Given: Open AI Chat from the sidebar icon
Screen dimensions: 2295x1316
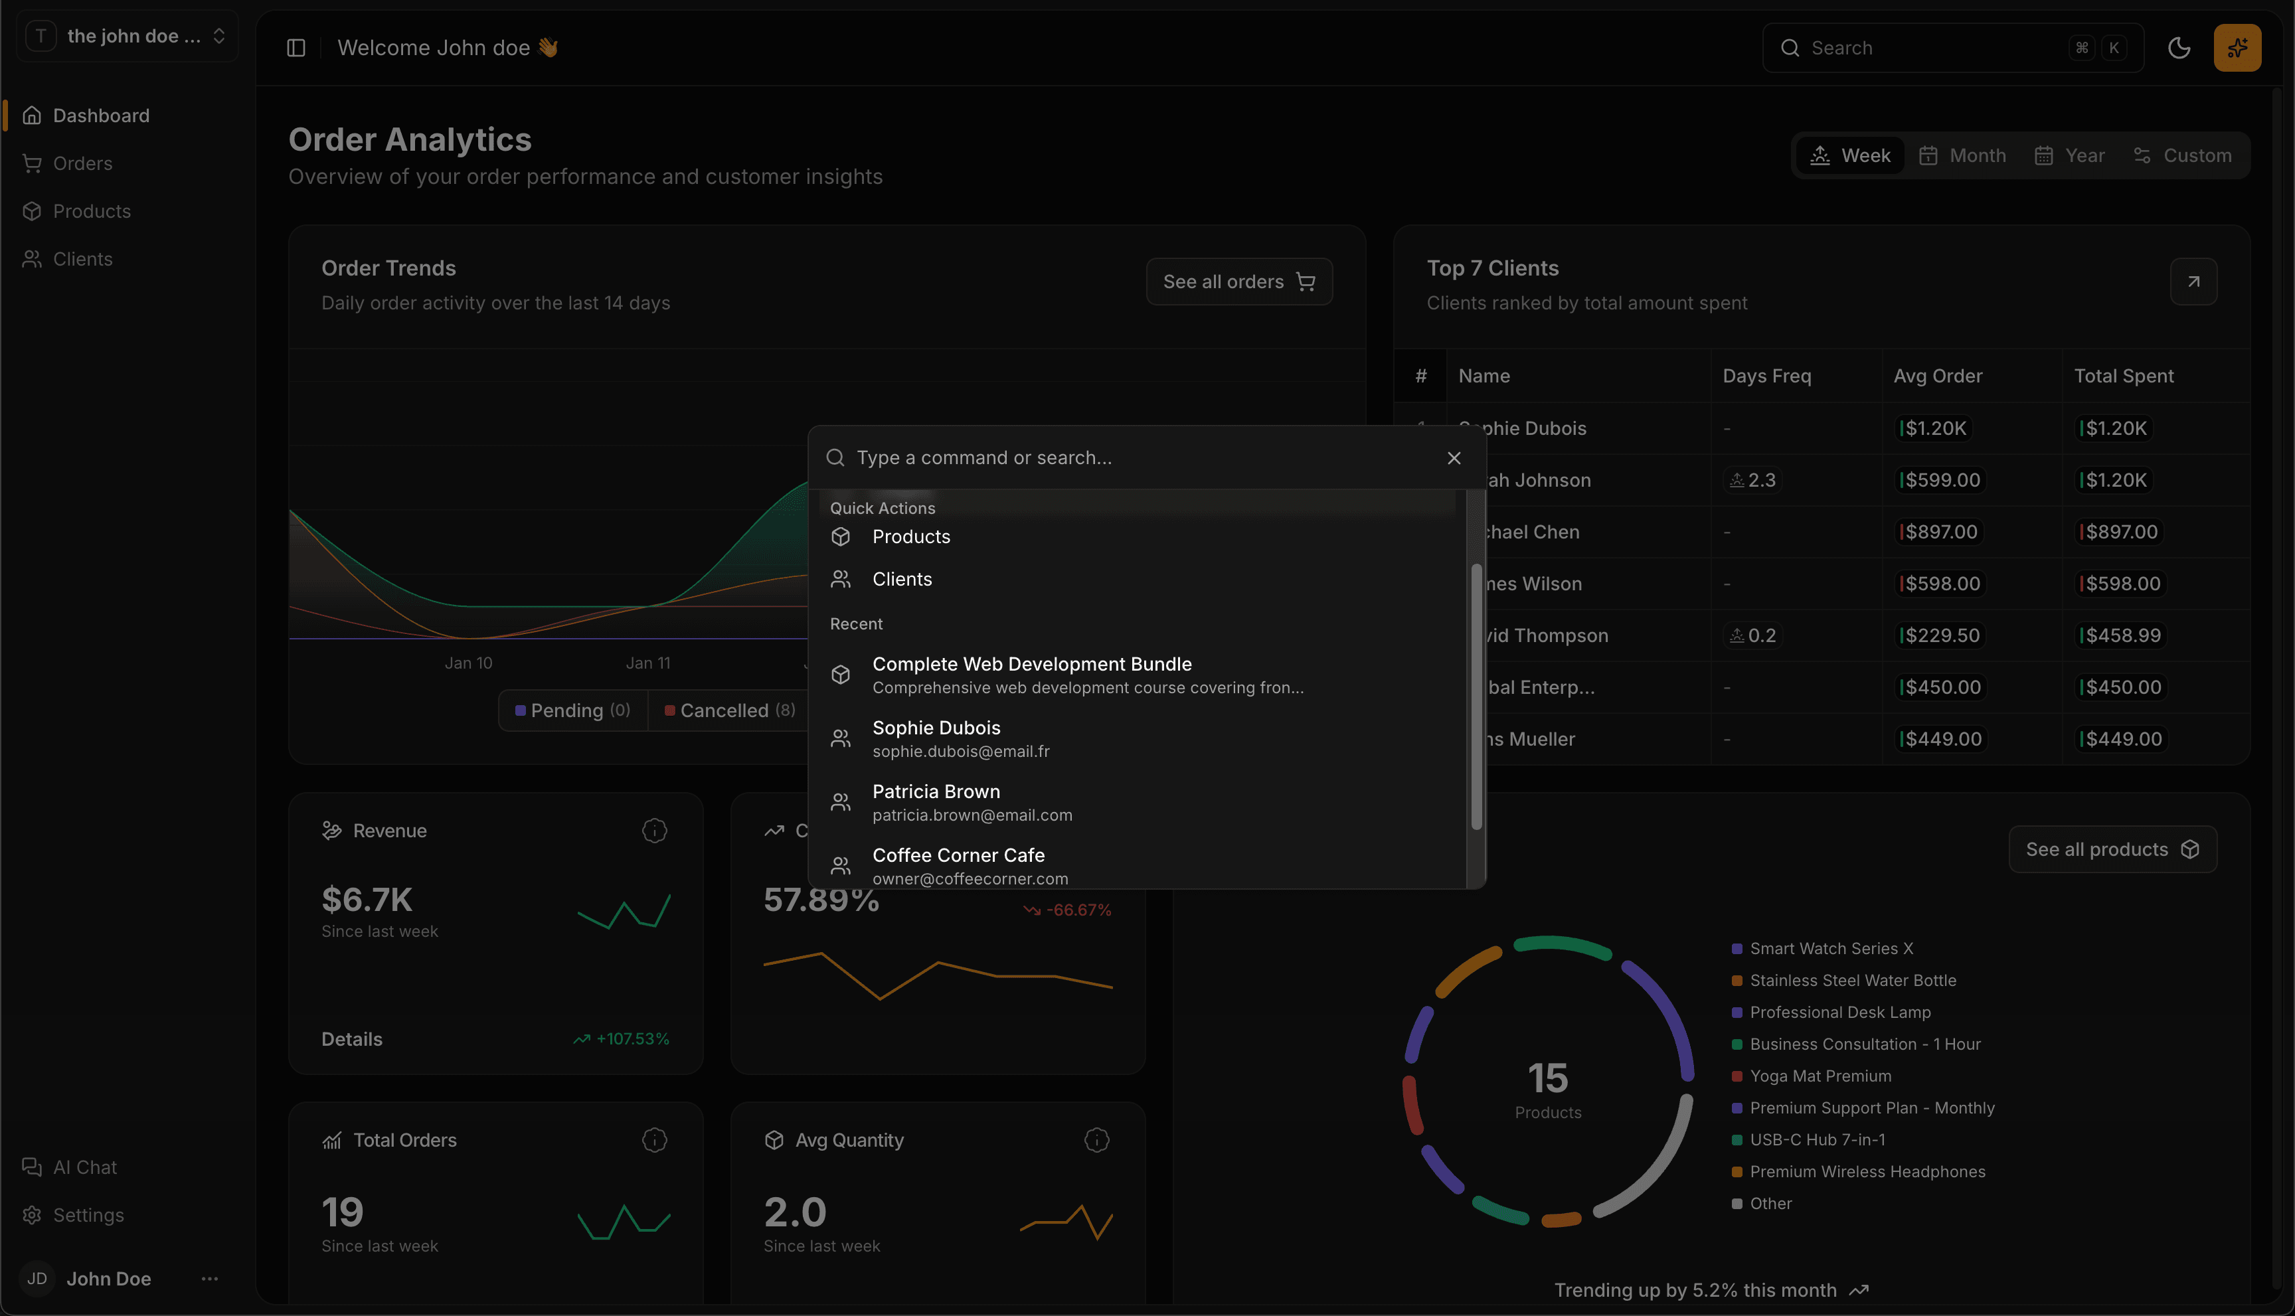Looking at the screenshot, I should click(x=33, y=1167).
